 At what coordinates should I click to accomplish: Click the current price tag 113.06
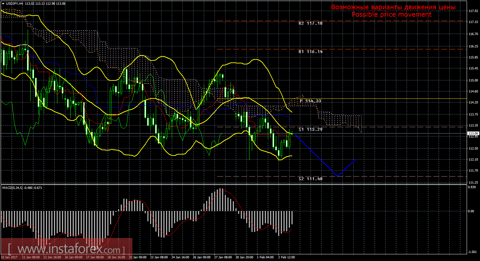coord(472,134)
